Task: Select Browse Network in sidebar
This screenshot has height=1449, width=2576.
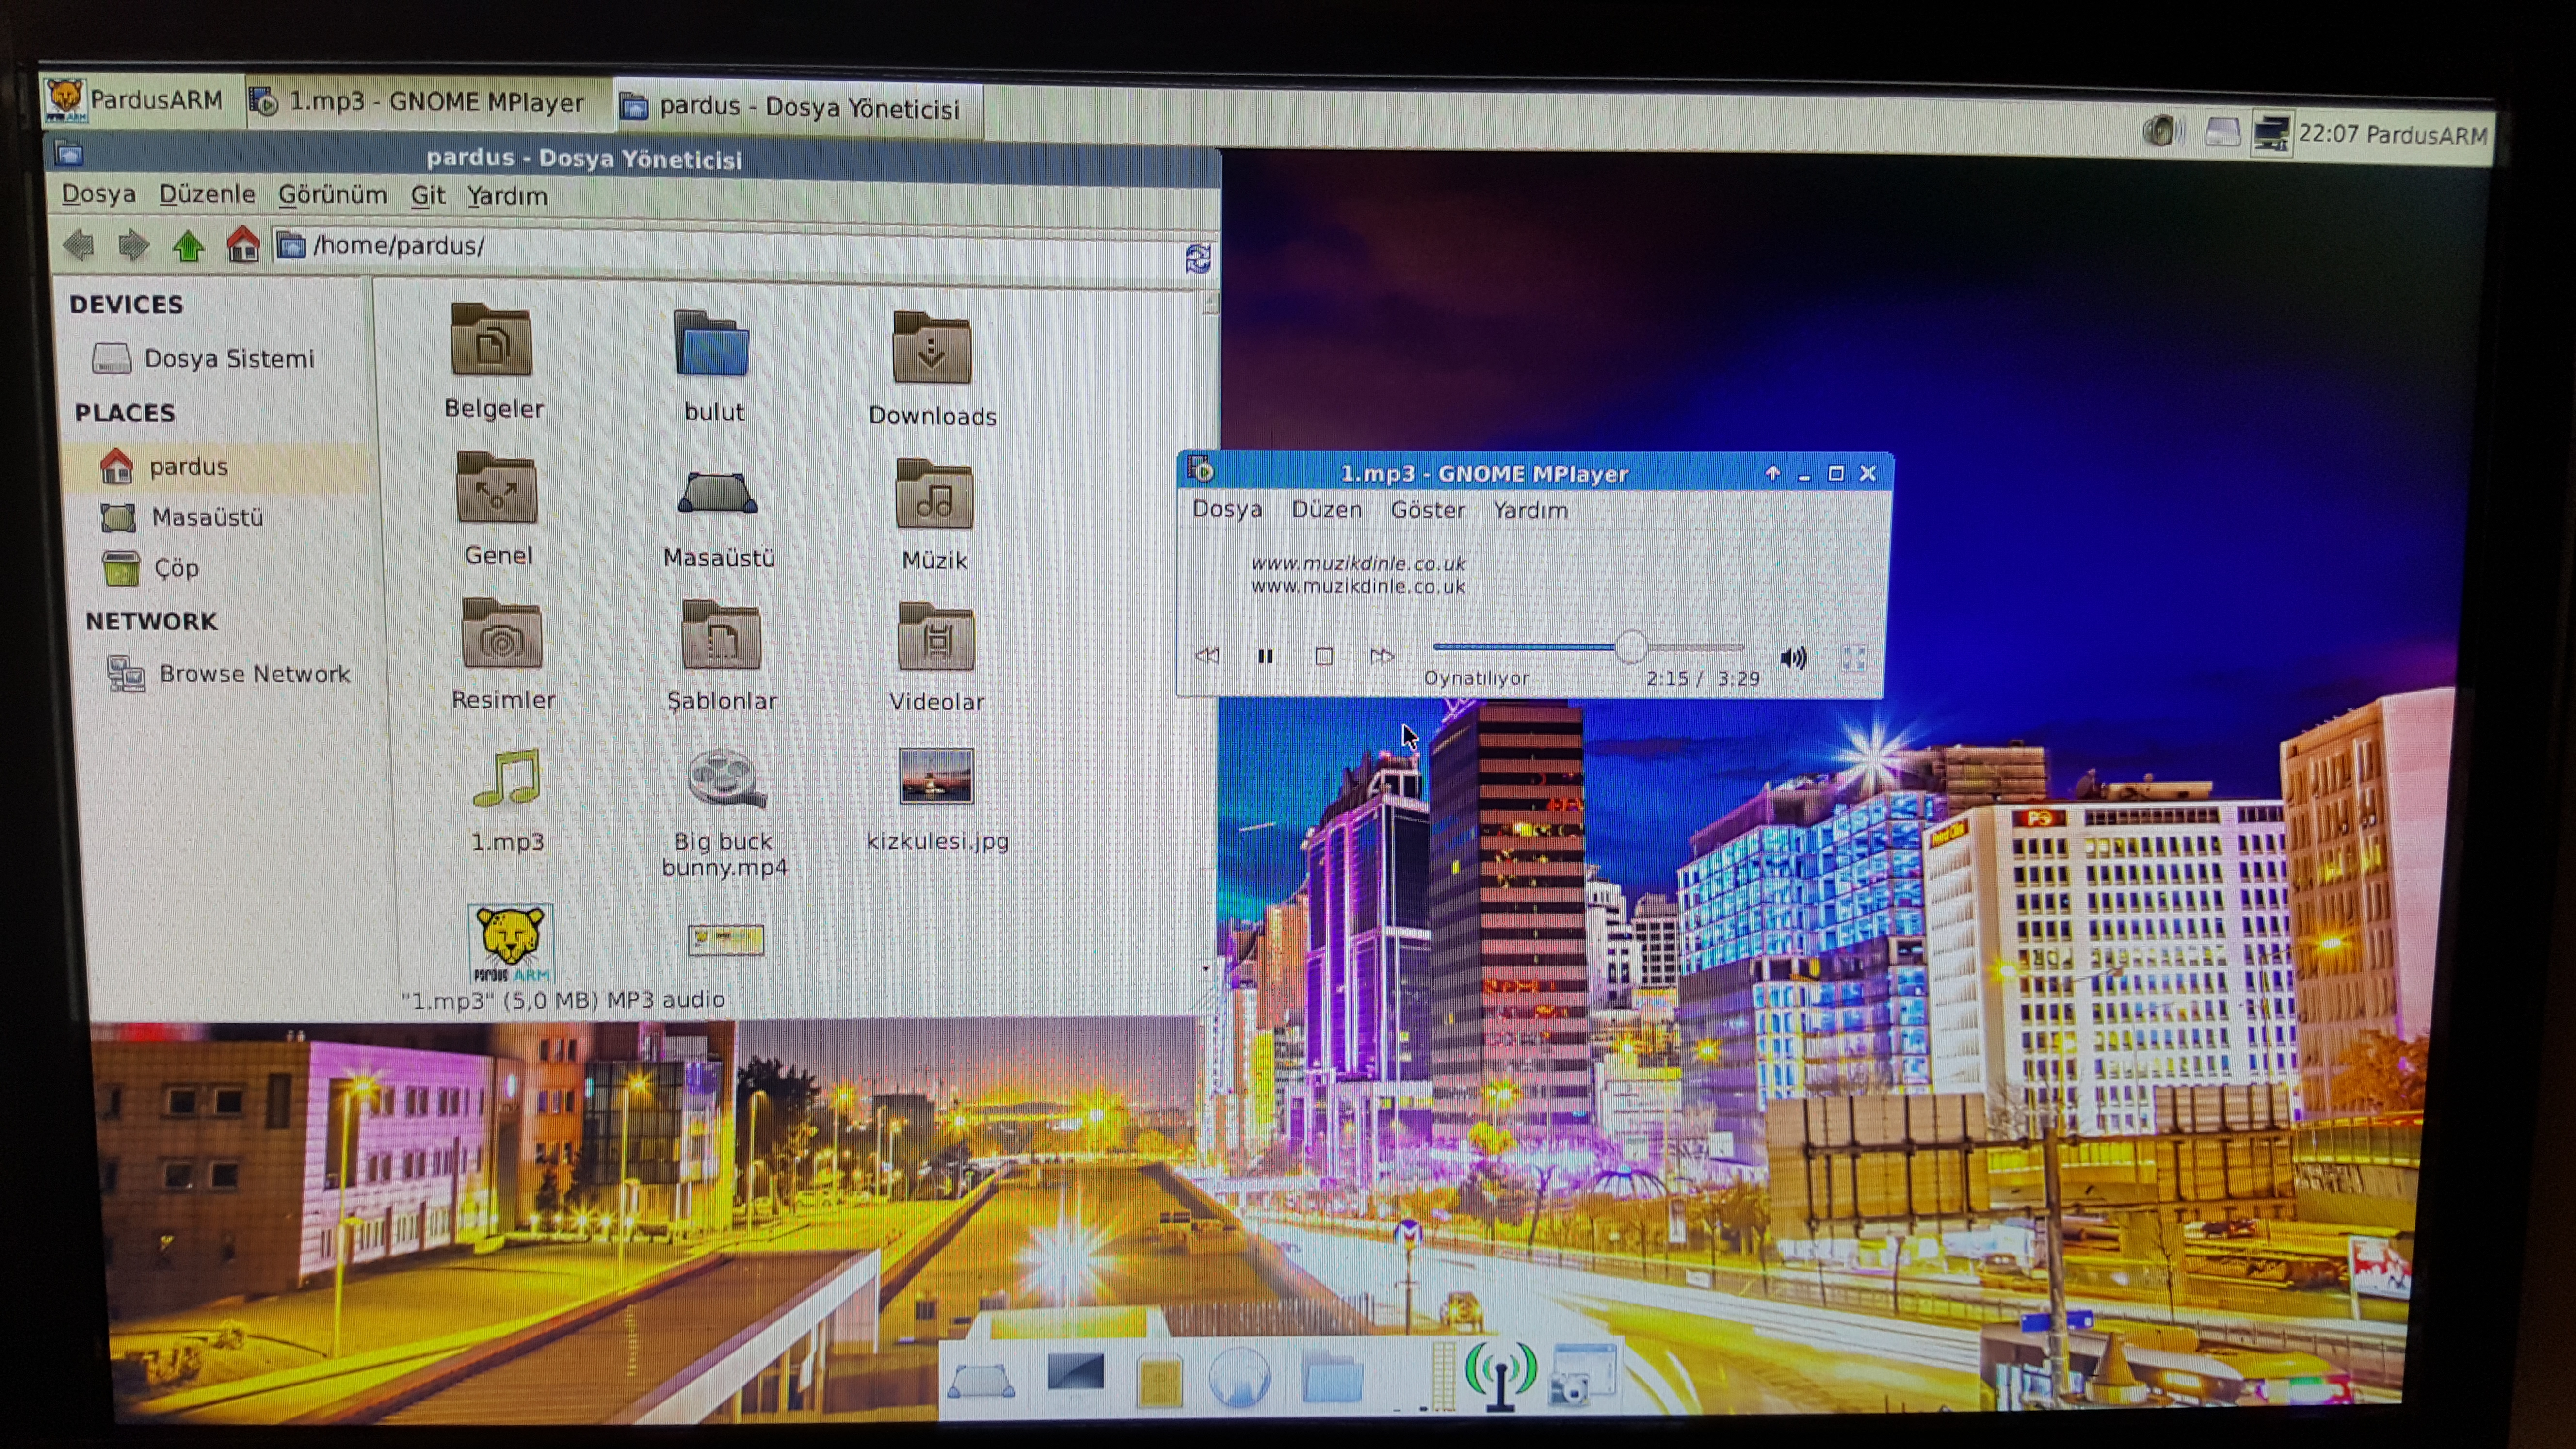Action: [x=229, y=674]
